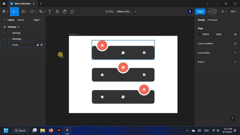Present the prototype with play icon
Image resolution: width=240 pixels, height=135 pixels.
223,12
